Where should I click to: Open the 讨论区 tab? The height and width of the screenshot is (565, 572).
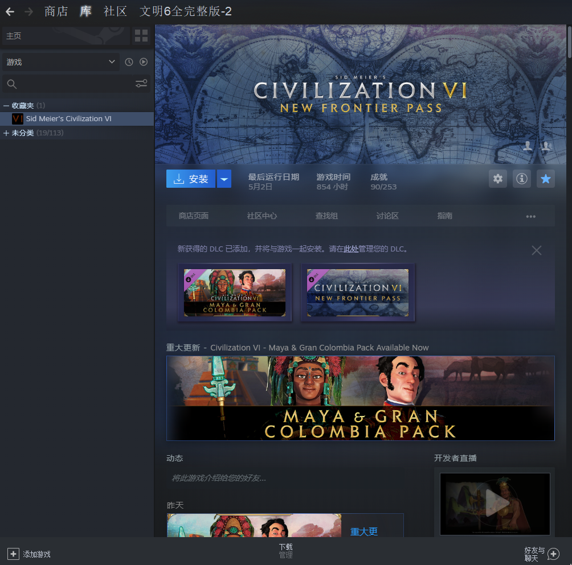(387, 216)
